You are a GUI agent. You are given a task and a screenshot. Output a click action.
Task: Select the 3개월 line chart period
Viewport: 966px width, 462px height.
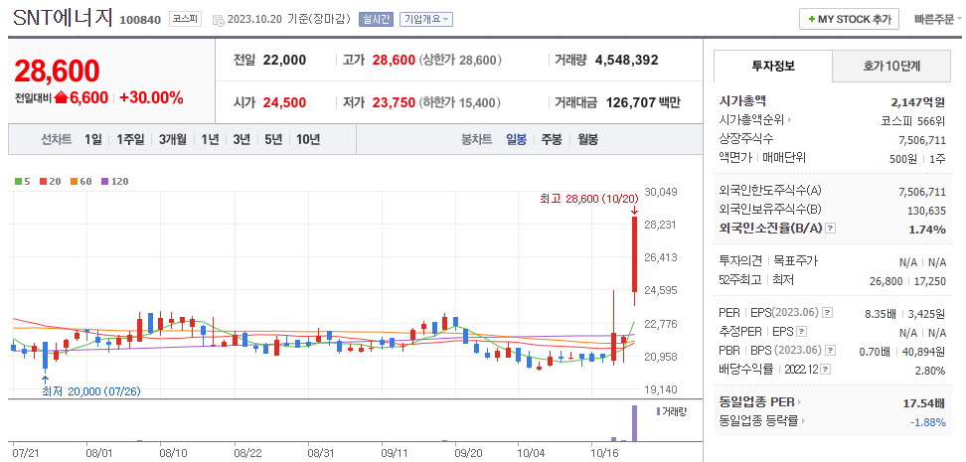pos(173,139)
